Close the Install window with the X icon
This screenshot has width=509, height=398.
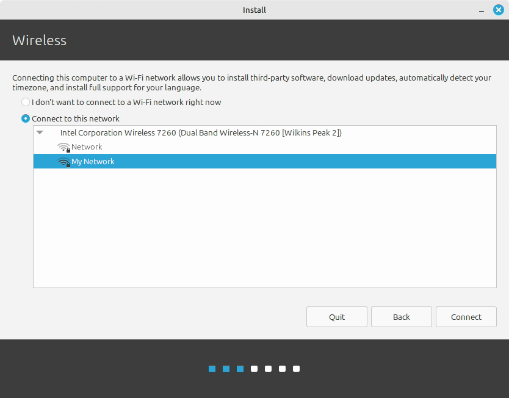coord(498,10)
